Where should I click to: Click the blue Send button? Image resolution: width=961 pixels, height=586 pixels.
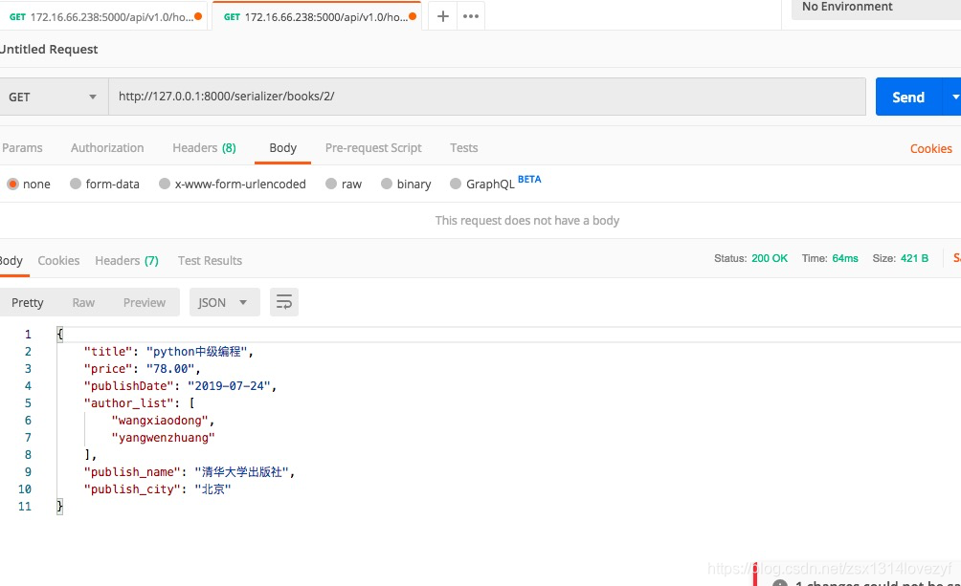(x=908, y=97)
